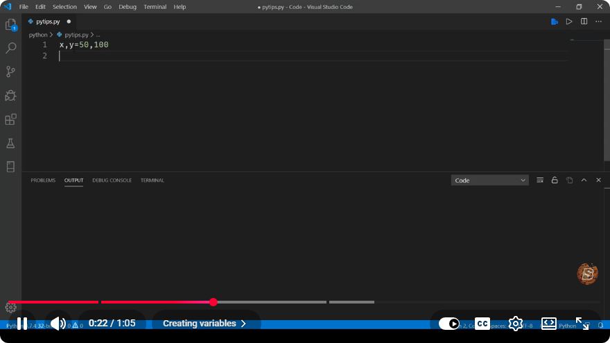Viewport: 610px width, 343px height.
Task: Click the breadcrumb ellipsis symbol item
Action: coord(98,35)
